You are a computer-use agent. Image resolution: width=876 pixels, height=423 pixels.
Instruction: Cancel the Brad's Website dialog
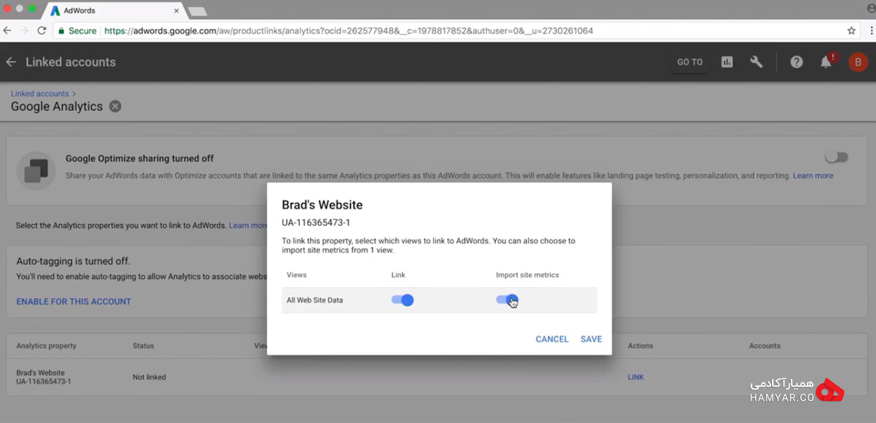(552, 339)
